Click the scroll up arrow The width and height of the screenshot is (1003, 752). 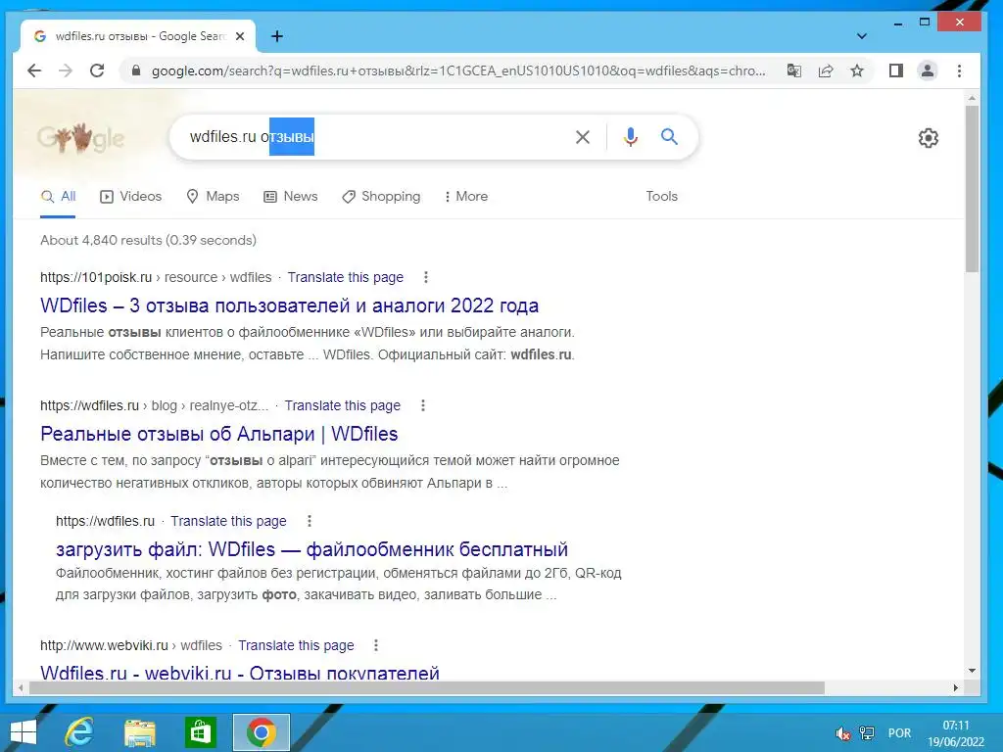pyautogui.click(x=972, y=99)
